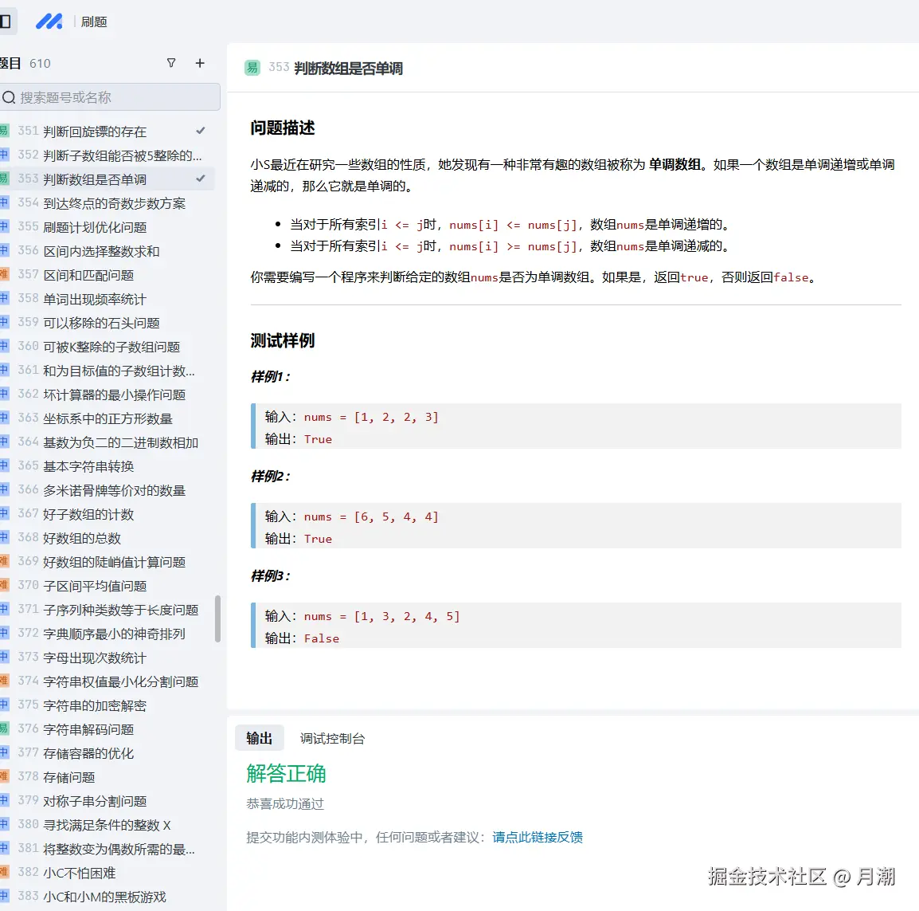The width and height of the screenshot is (919, 911).
Task: Select problem 383 小C和小M的黑板游戏
Action: (x=104, y=896)
